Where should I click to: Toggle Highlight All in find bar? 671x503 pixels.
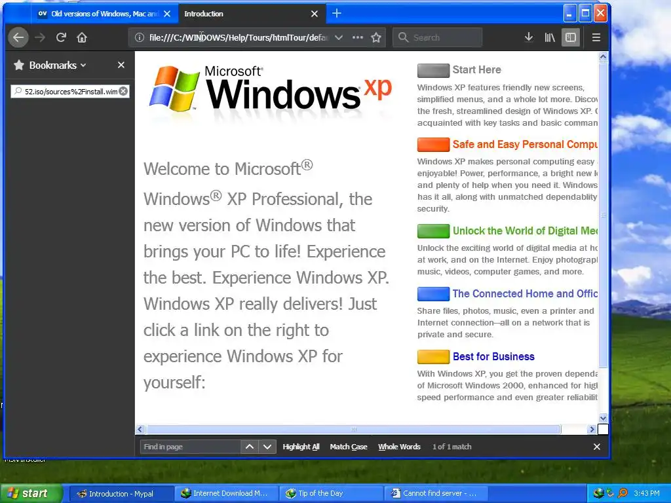click(301, 447)
